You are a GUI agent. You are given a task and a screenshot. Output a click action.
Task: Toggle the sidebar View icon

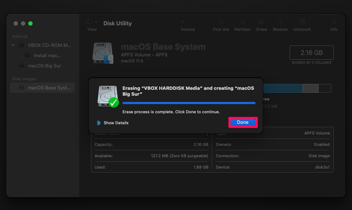(x=89, y=22)
